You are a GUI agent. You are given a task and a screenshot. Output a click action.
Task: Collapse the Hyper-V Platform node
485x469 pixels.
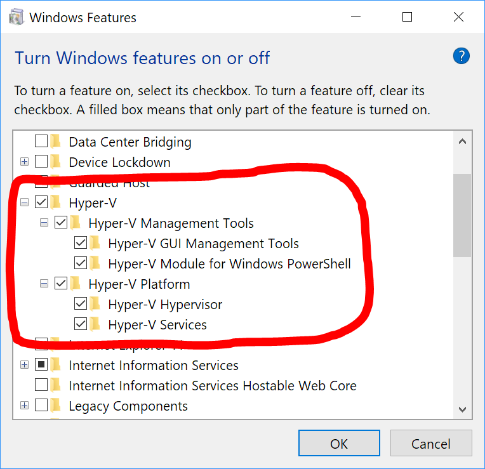click(x=44, y=284)
